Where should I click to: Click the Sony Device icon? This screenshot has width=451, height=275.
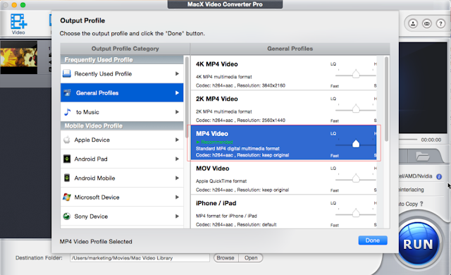pyautogui.click(x=67, y=216)
